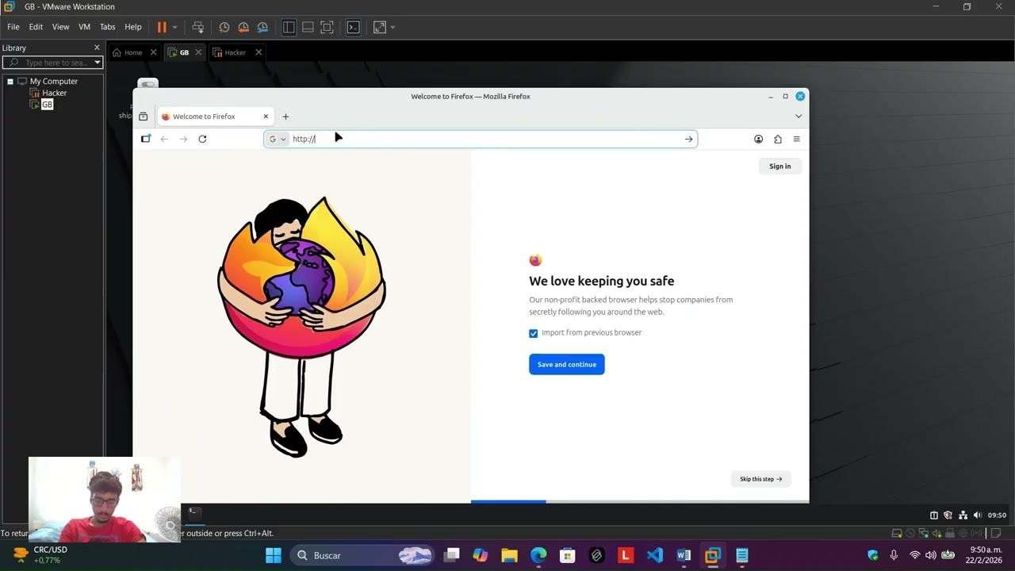The height and width of the screenshot is (571, 1015).
Task: Toggle Import from previous browser checkbox
Action: coord(534,333)
